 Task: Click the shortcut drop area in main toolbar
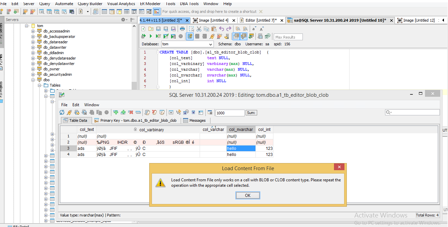point(209,12)
